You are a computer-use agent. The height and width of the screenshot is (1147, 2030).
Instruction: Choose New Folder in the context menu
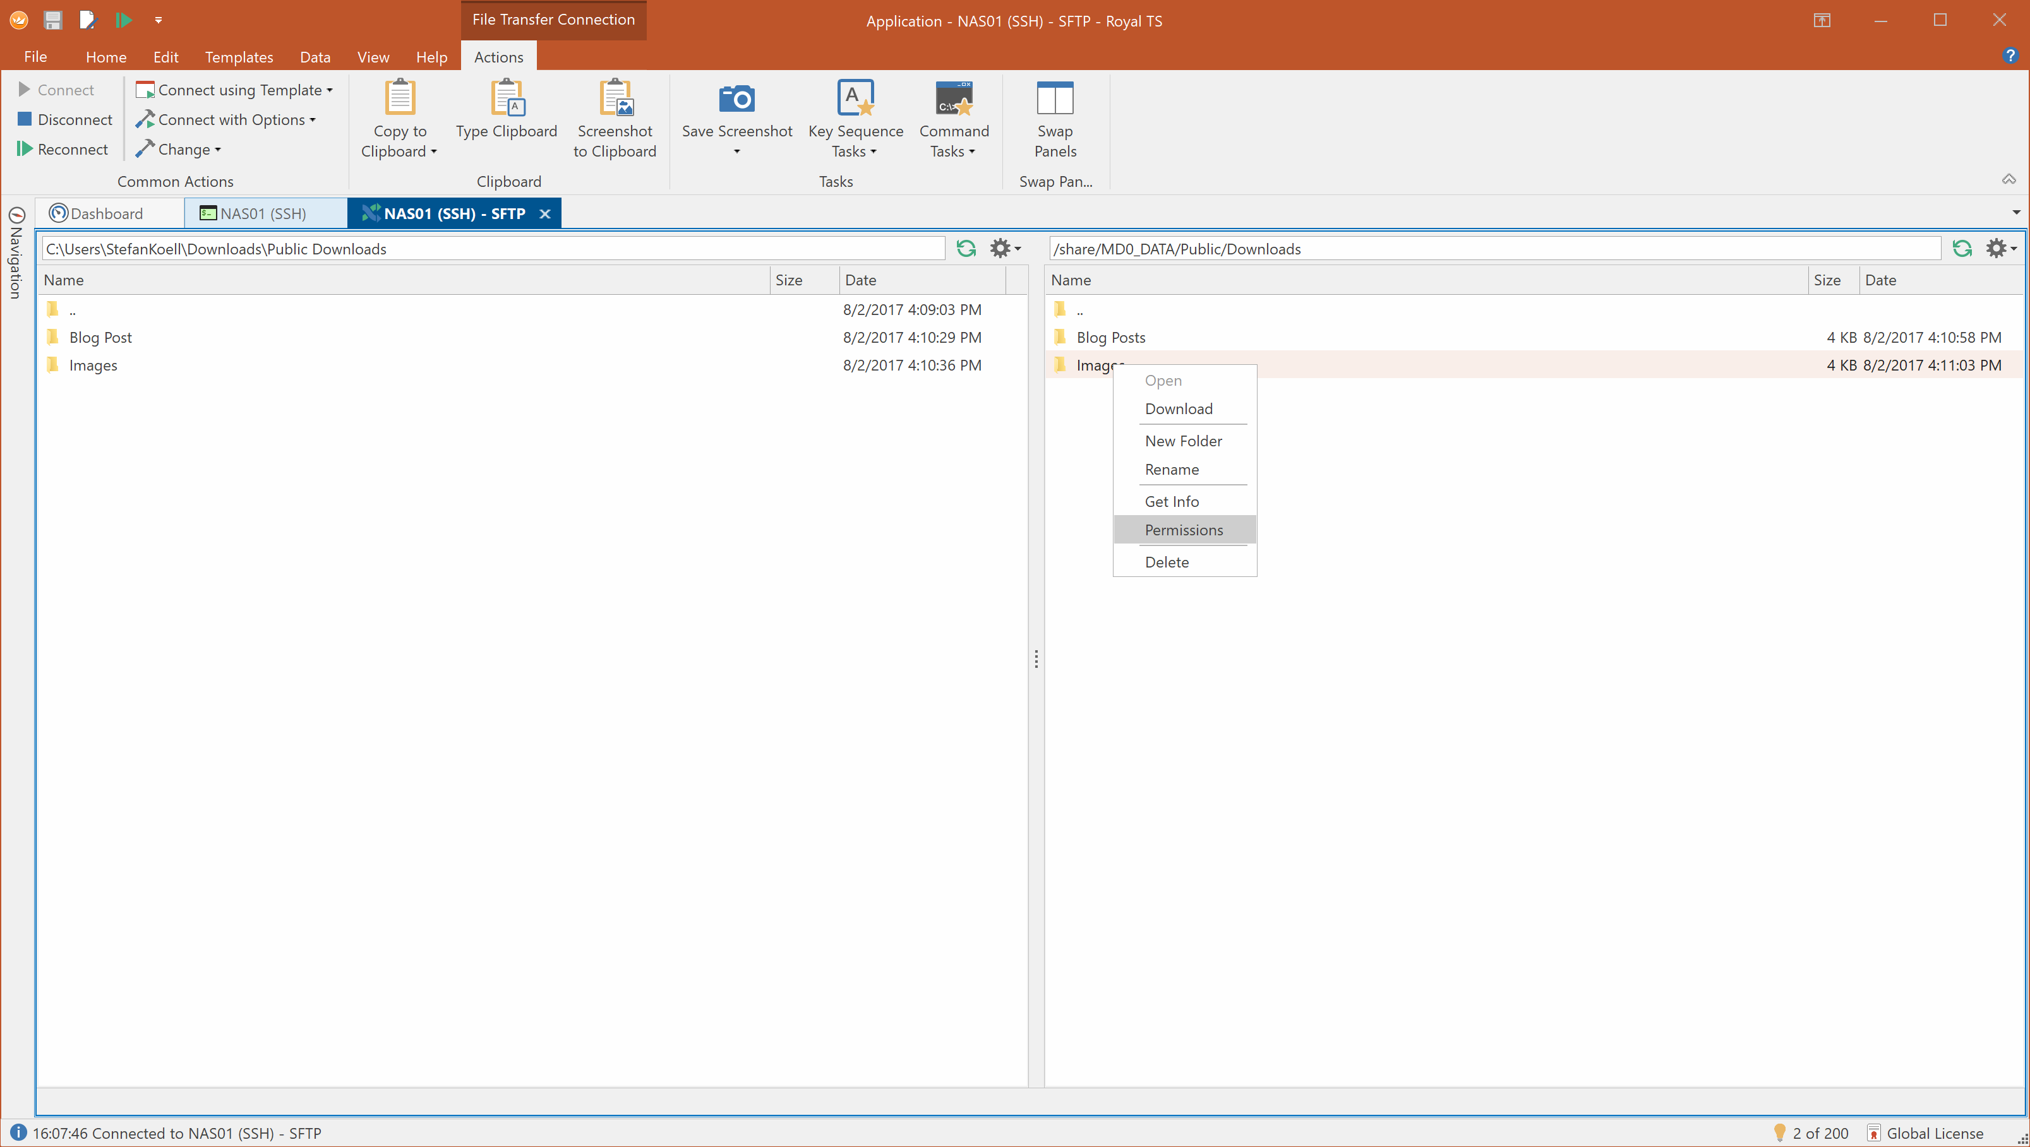click(x=1184, y=441)
